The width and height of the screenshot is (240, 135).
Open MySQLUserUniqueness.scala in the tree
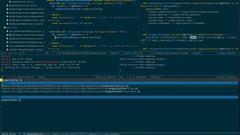click(26, 39)
